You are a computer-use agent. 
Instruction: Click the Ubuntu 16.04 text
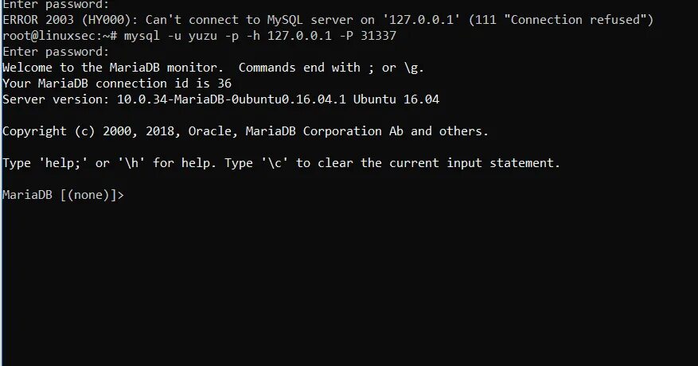click(396, 99)
